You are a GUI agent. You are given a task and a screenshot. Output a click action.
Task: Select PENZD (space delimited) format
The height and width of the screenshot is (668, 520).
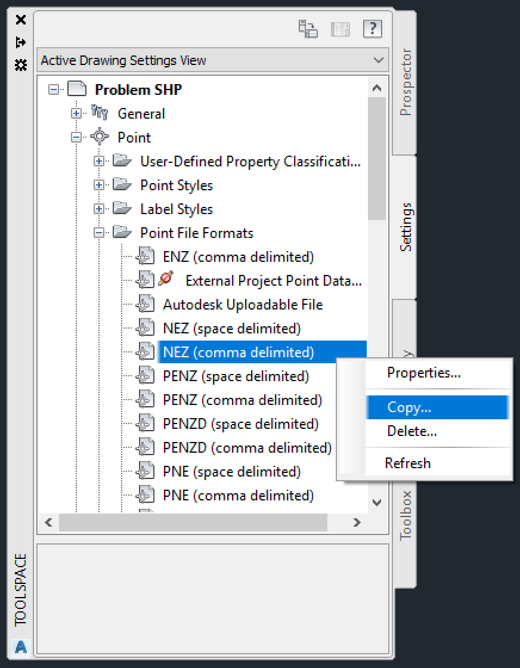(240, 424)
